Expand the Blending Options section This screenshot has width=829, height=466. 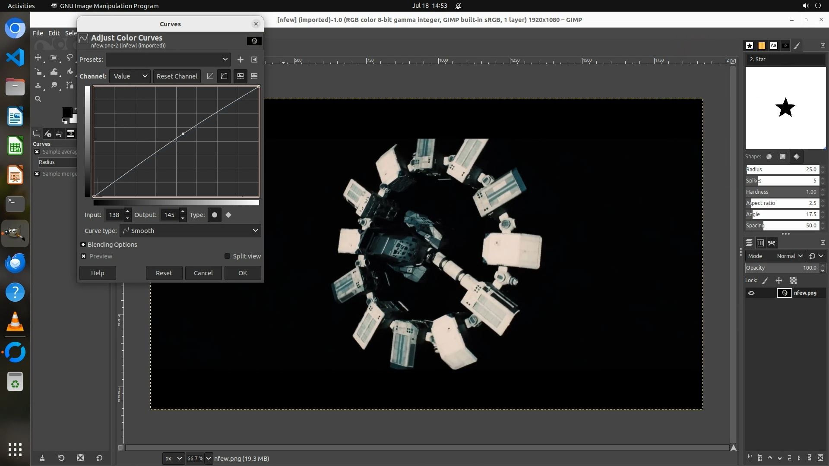tap(83, 245)
